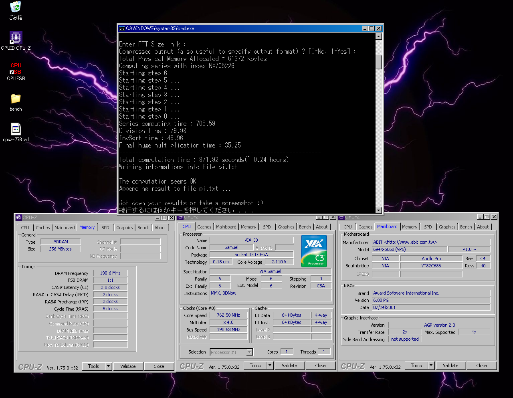Click the left CPU-Z window title icon

click(x=18, y=218)
